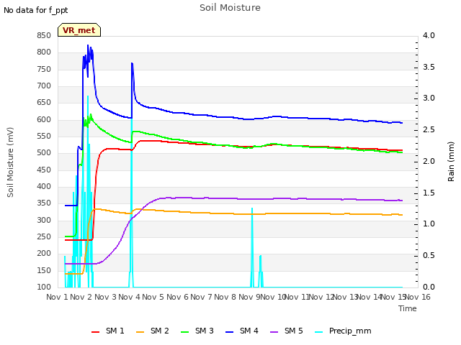This screenshot has height=345, width=461.
Task: Click the Nov 8 date label
Action: click(x=225, y=297)
